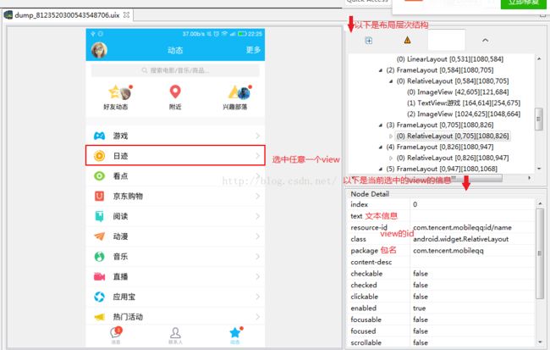
Task: Click the hierarchy tree scroll-down arrow
Action: click(539, 169)
